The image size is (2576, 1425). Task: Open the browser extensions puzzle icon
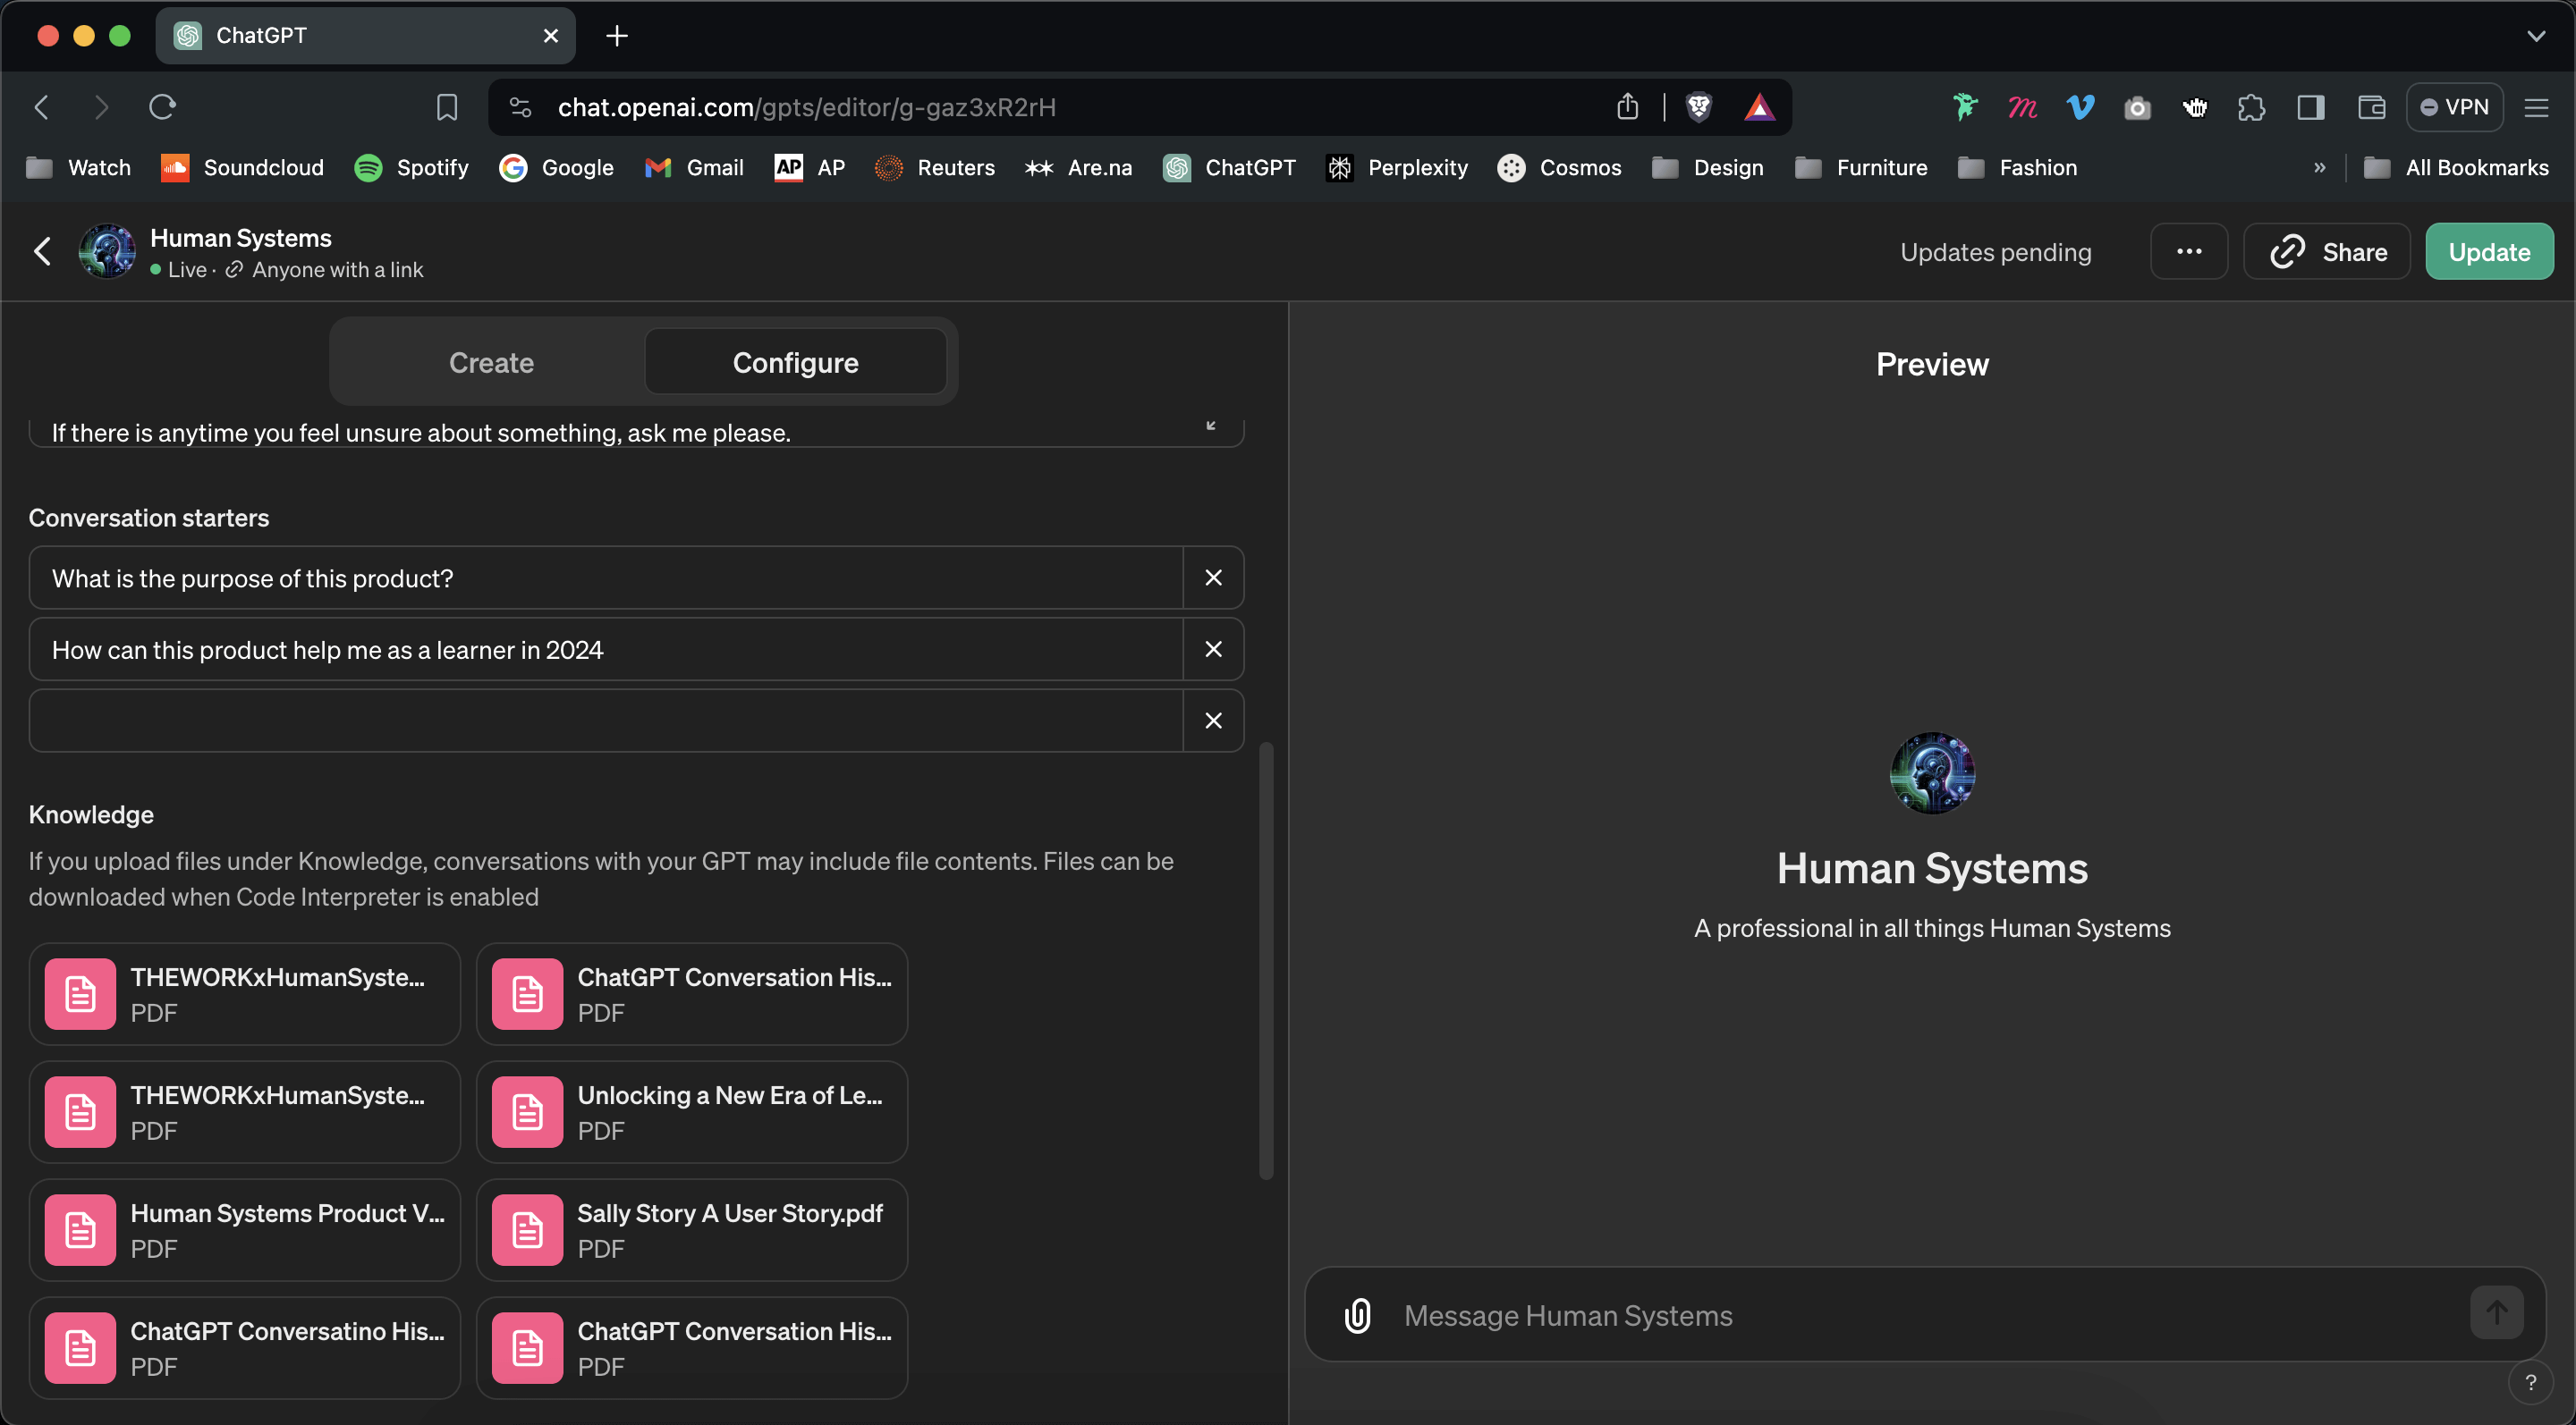click(2252, 107)
